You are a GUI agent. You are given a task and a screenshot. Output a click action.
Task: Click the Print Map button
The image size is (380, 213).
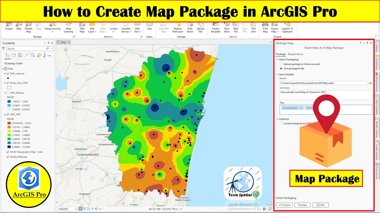tap(265, 28)
